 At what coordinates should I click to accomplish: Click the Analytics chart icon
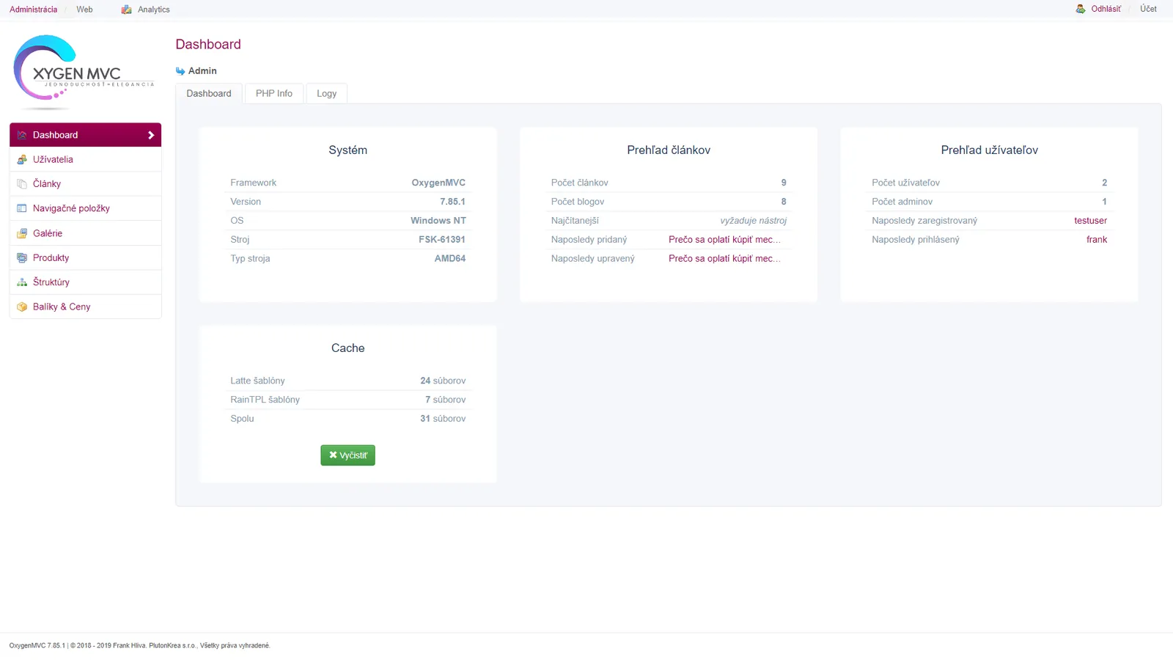coord(127,10)
